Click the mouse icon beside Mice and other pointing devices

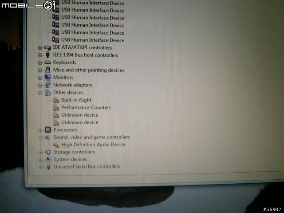(47, 70)
